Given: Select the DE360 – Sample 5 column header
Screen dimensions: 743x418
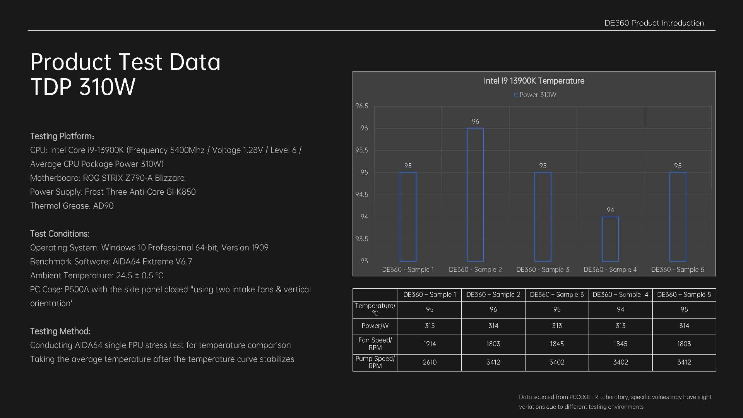Looking at the screenshot, I should pos(684,295).
